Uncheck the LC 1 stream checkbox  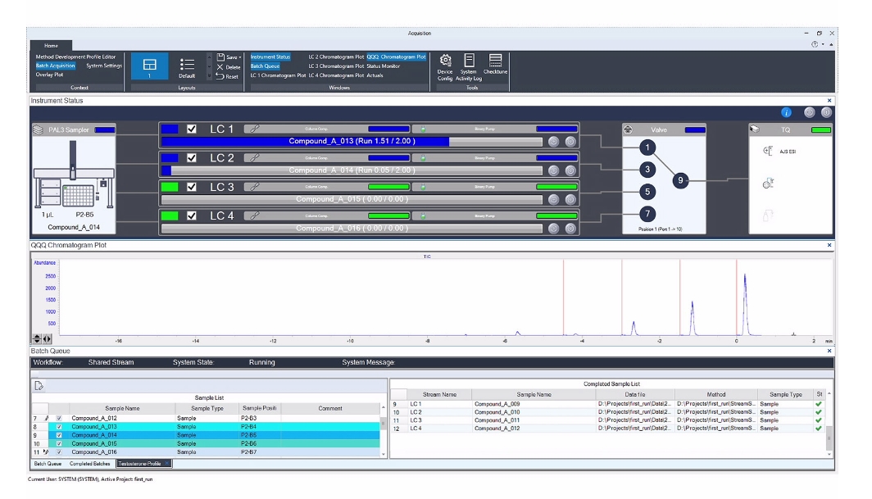point(192,129)
